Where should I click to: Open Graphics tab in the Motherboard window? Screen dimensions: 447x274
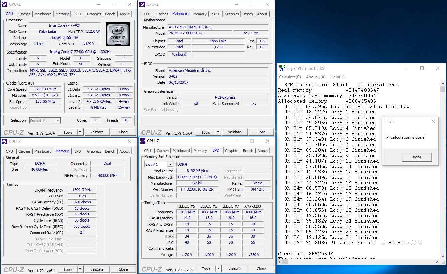click(232, 14)
